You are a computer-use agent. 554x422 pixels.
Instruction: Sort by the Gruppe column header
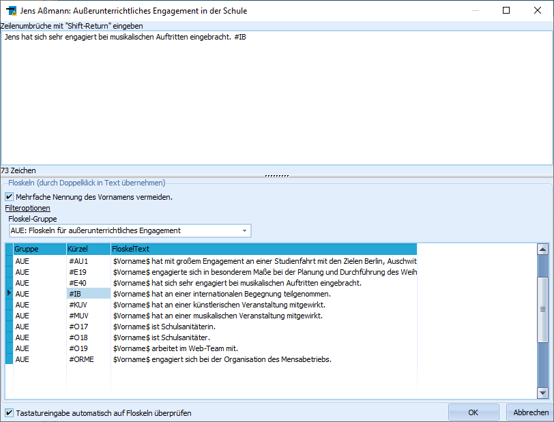40,249
